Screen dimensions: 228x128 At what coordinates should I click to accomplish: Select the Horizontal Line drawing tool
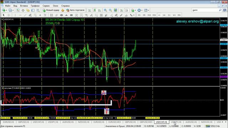[x=20, y=15]
